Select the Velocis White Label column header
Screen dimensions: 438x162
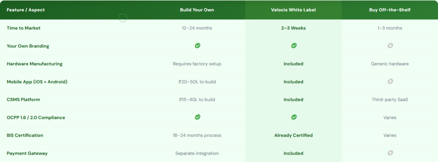(293, 10)
